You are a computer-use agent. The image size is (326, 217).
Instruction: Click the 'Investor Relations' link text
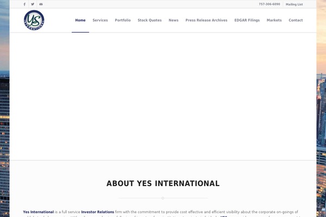click(x=97, y=212)
